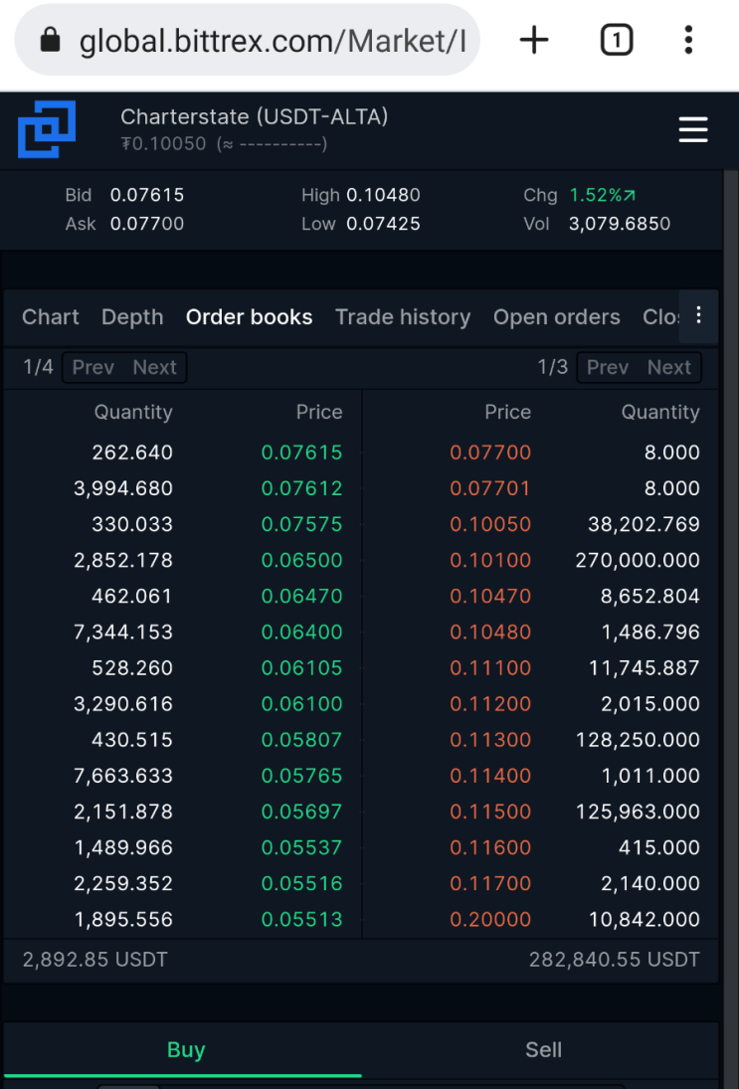Select bid price 0.07615 in order book
This screenshot has height=1089, width=739.
302,453
